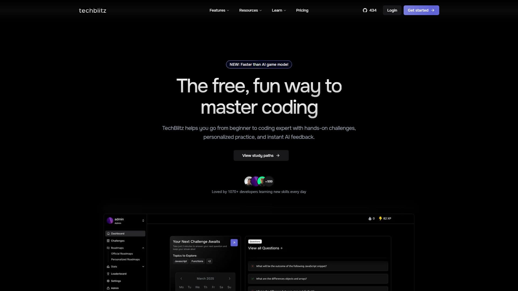Click the Roadmaps map icon
This screenshot has width=518, height=291.
108,248
